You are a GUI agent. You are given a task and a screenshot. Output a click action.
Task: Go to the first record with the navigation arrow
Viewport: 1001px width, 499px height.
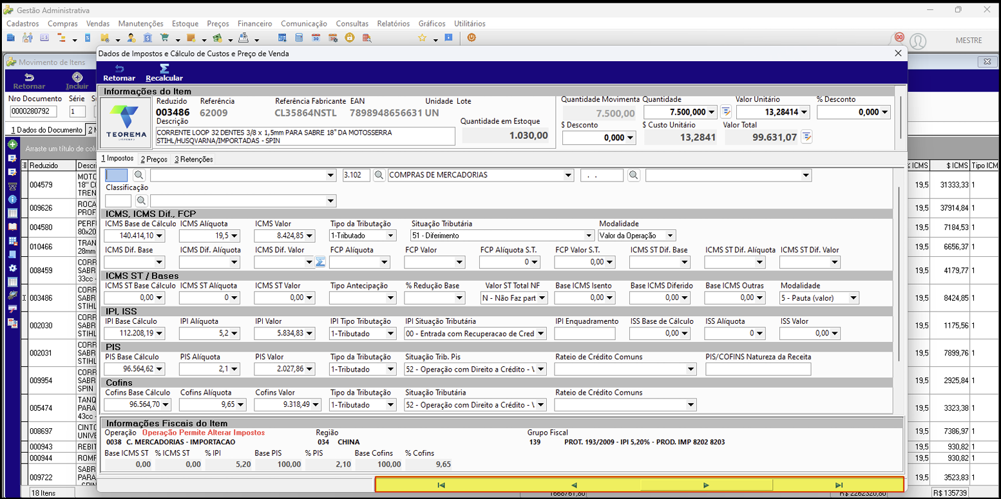tap(441, 485)
